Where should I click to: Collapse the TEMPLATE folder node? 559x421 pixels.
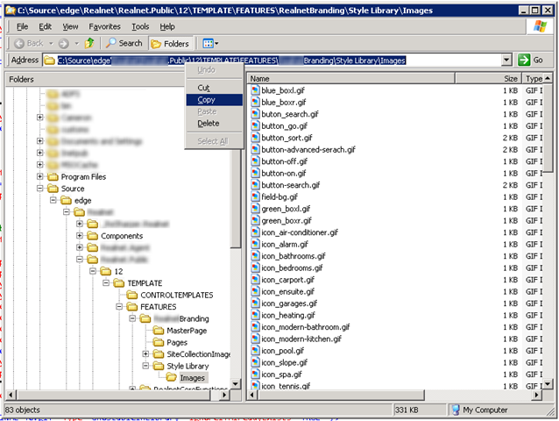click(106, 283)
